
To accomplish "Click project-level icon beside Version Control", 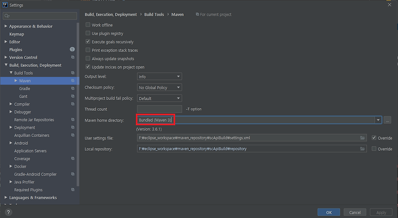I will [73, 57].
